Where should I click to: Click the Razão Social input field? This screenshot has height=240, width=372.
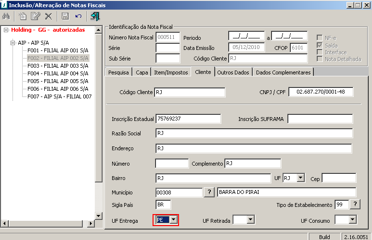(x=254, y=133)
